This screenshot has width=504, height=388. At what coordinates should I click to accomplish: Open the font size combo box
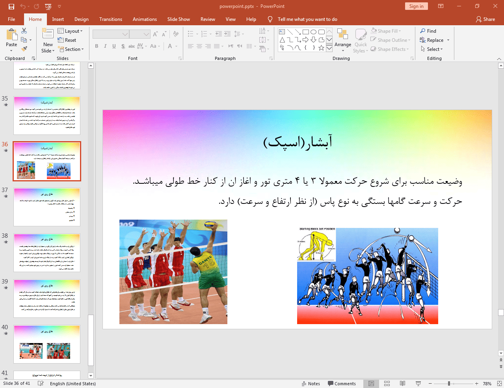tap(140, 34)
